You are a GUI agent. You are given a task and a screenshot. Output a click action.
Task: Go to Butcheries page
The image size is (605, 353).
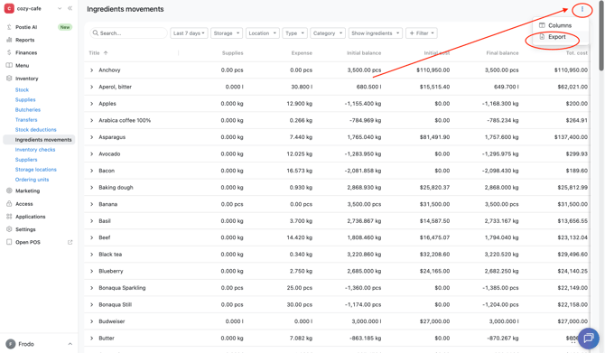(x=28, y=109)
